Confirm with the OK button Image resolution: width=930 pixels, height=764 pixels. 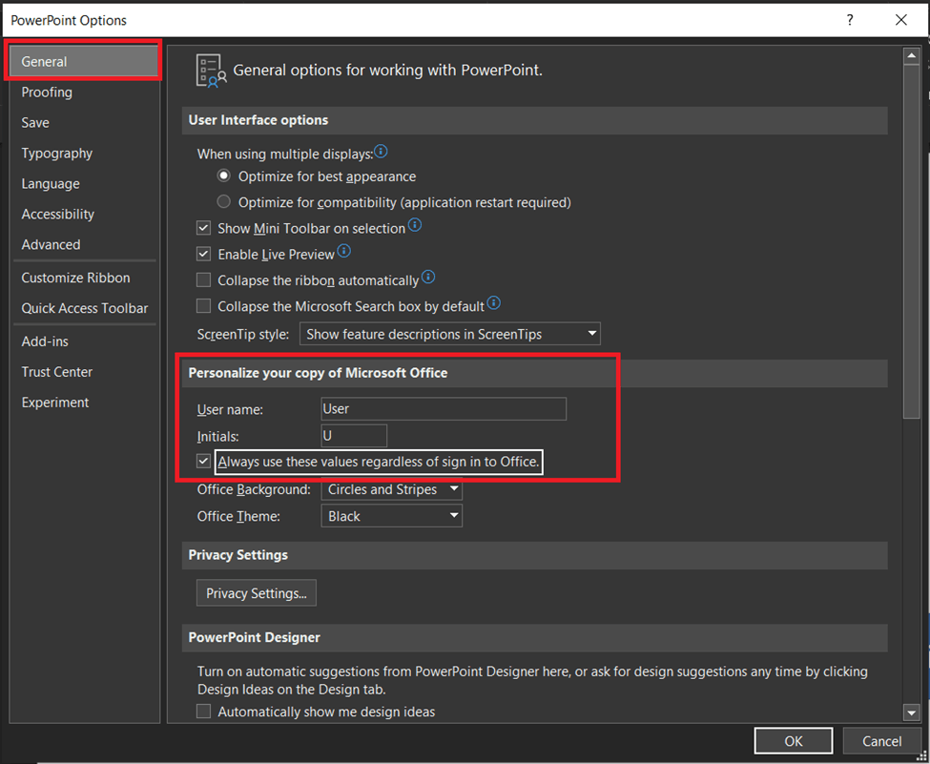coord(794,741)
